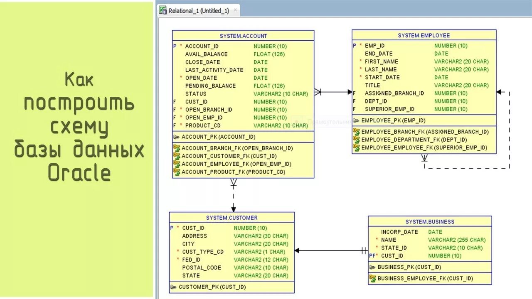The width and height of the screenshot is (532, 299).
Task: Click CUSTOMER_PK (CUST_ID) constraint text
Action: click(212, 287)
